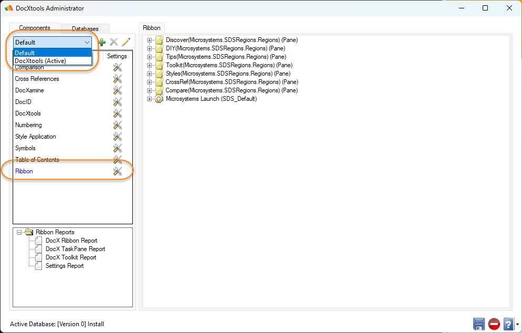Expand the Compare pane tree node

[x=149, y=90]
